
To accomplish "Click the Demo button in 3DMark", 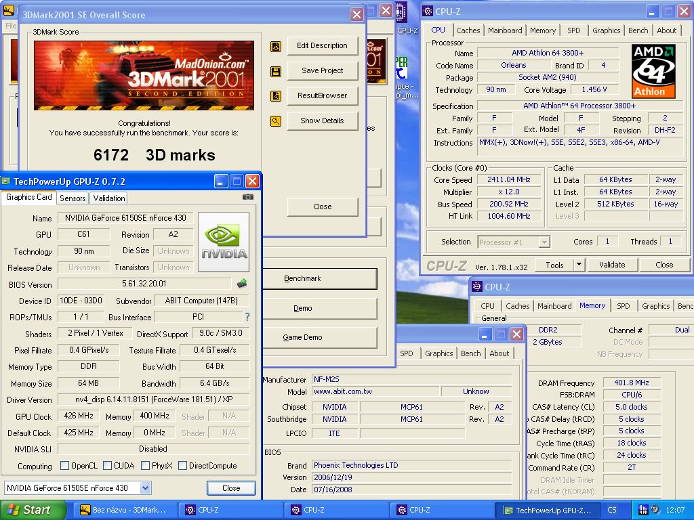I will coord(320,308).
